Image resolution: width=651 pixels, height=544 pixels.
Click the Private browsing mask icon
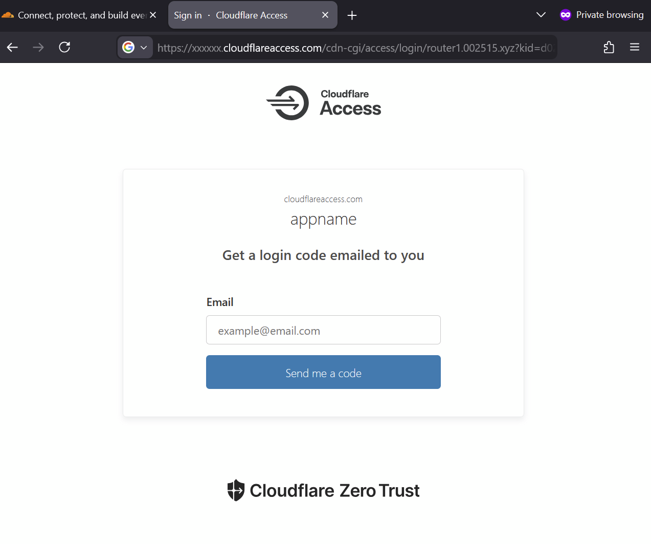point(565,15)
